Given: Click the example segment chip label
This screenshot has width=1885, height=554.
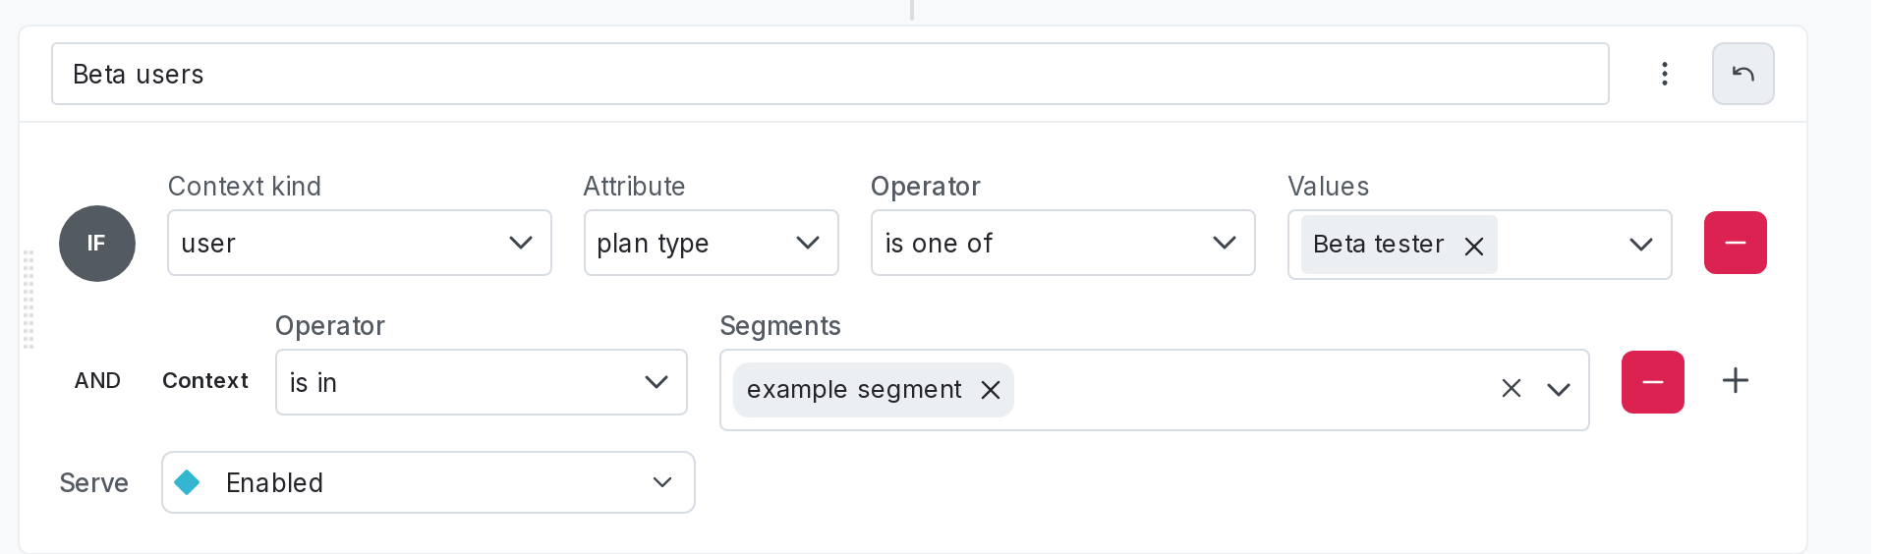Looking at the screenshot, I should point(853,390).
